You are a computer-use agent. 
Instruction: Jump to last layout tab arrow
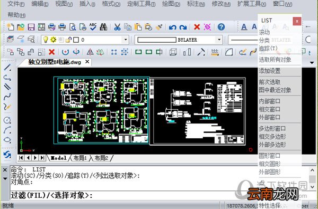[42, 158]
